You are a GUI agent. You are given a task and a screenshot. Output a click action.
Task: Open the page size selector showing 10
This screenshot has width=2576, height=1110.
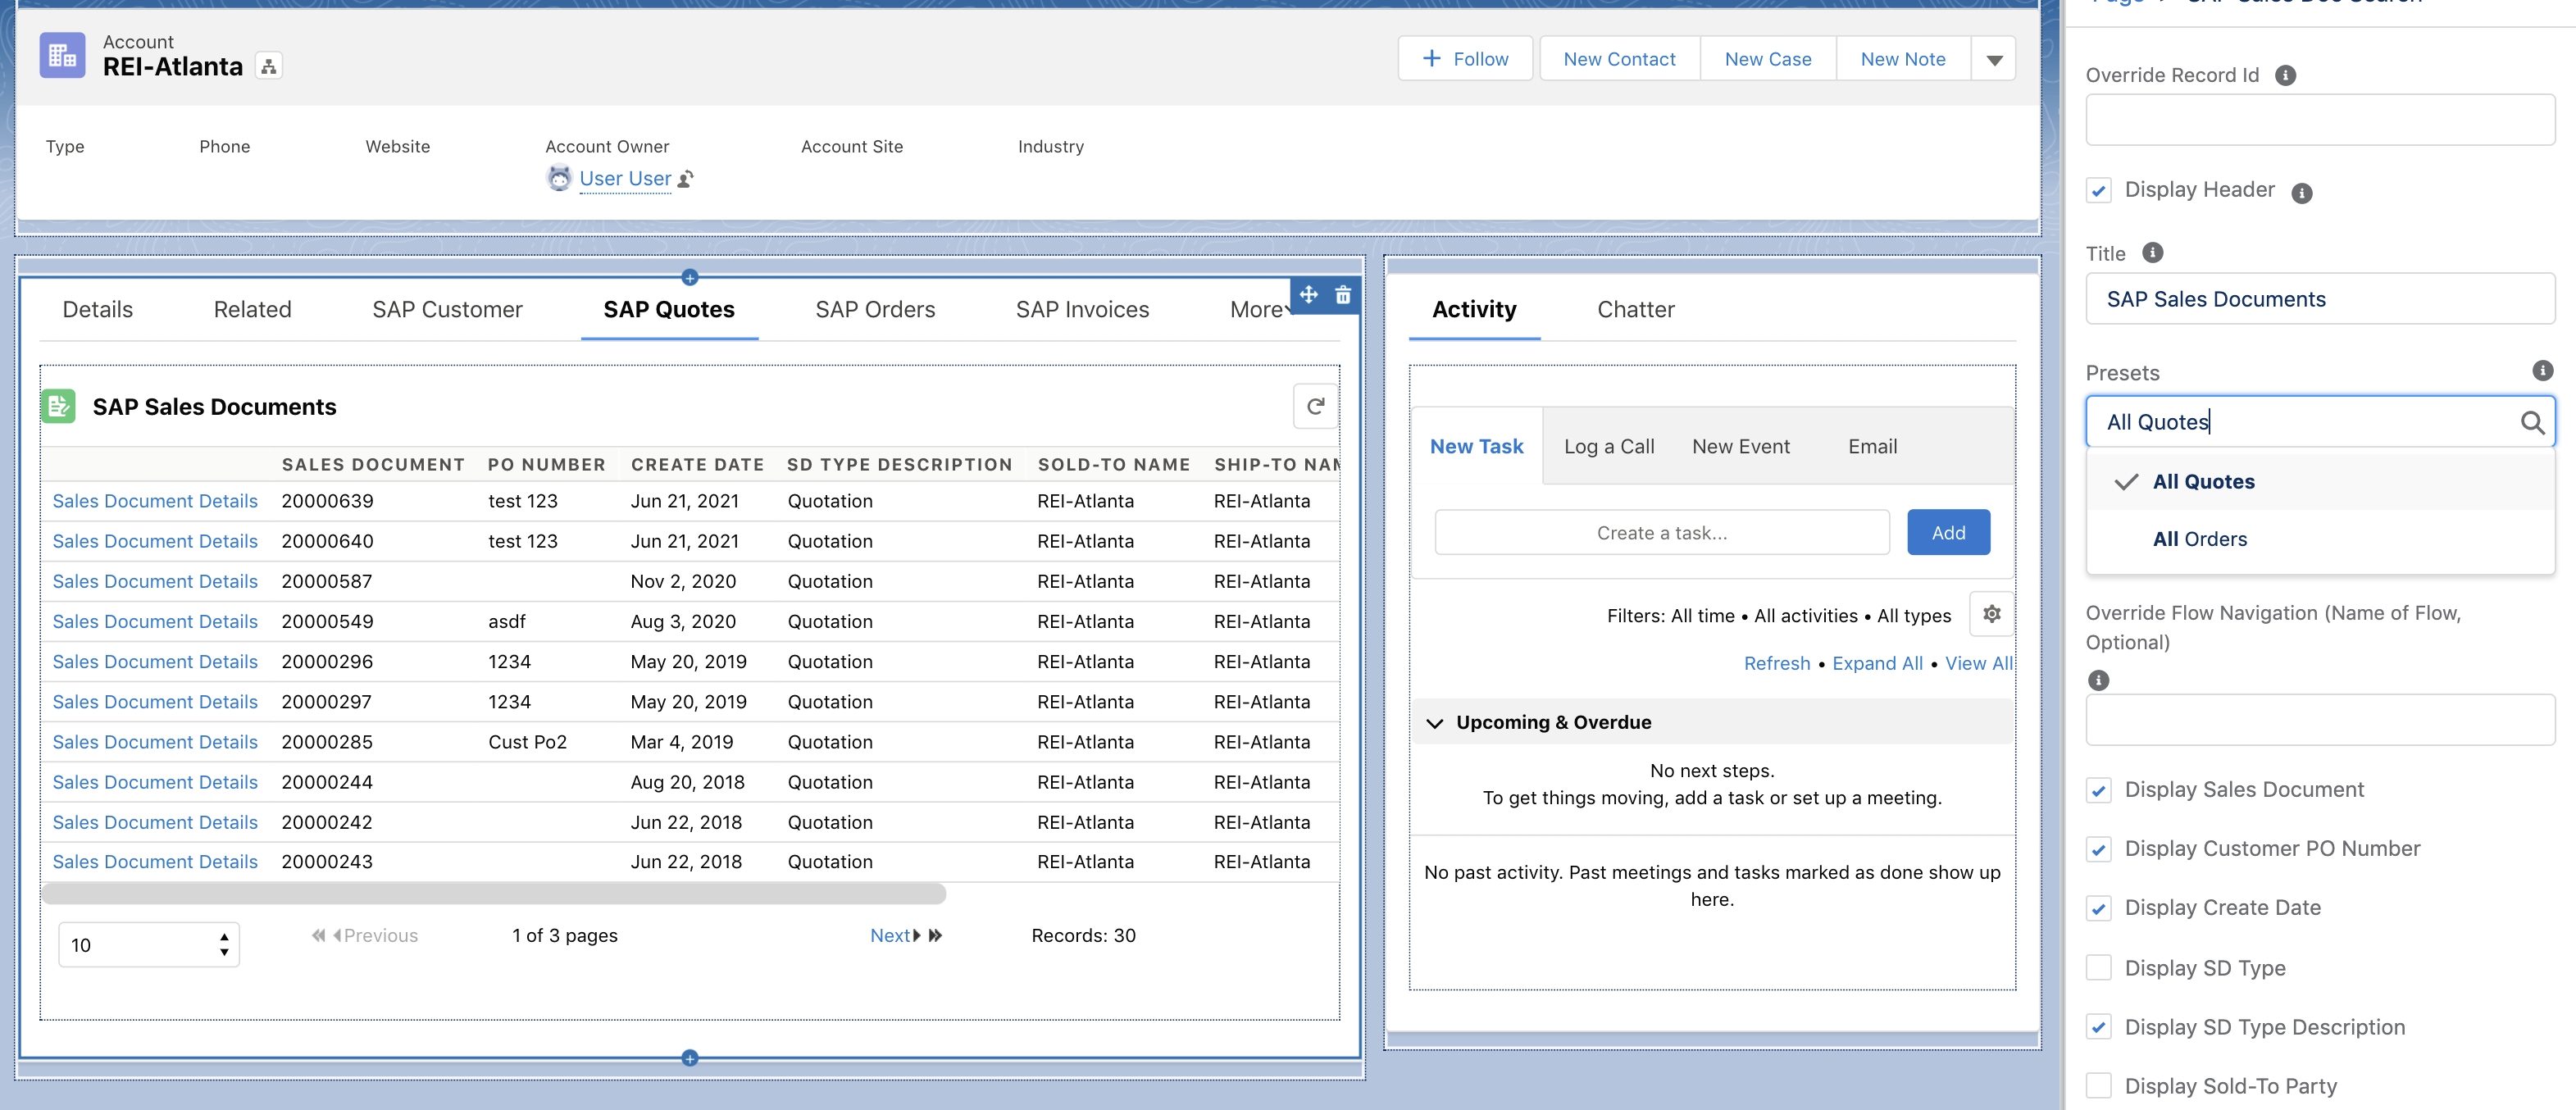pos(149,945)
